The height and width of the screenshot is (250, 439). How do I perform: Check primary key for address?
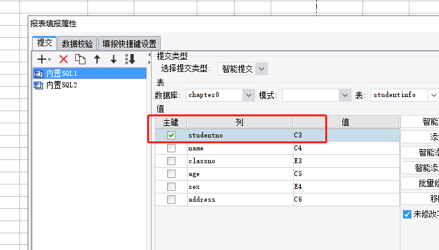pos(171,200)
